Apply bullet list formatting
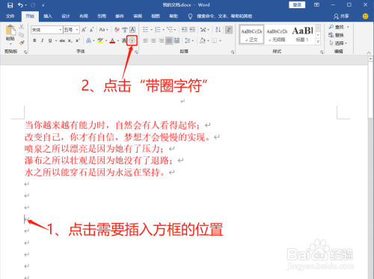 point(146,30)
